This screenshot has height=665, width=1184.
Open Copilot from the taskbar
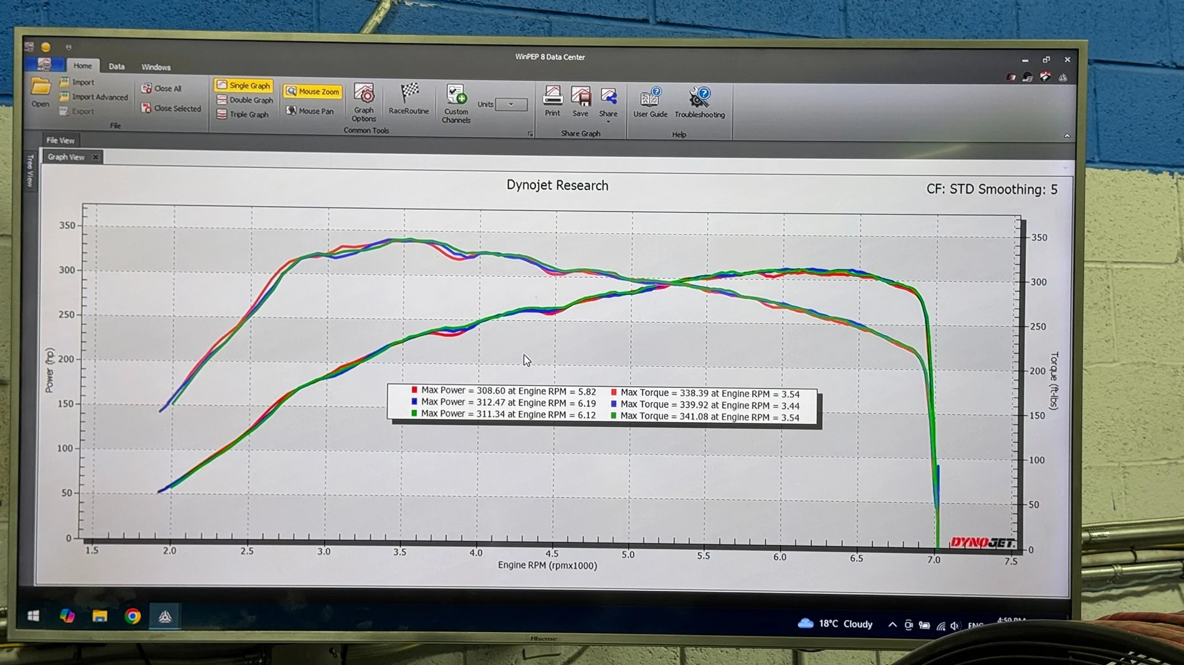coord(67,616)
